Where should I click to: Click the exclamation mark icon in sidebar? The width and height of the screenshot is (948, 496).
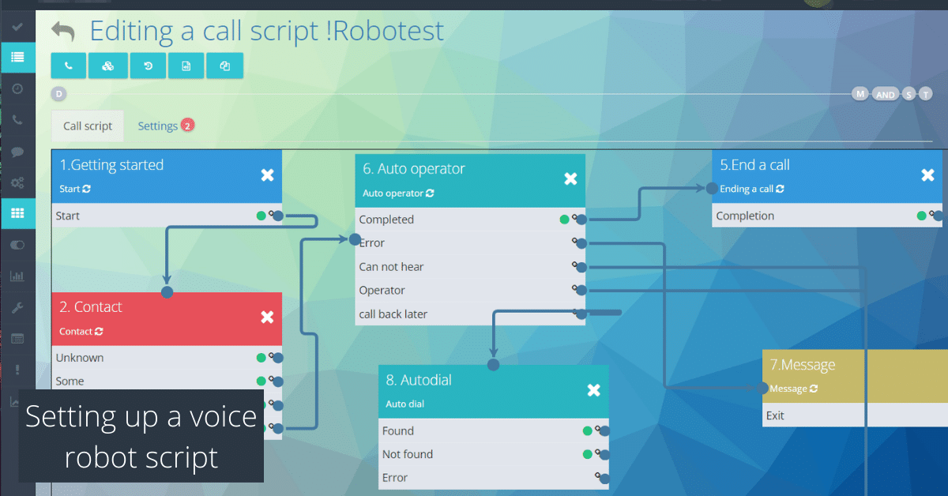(x=17, y=370)
